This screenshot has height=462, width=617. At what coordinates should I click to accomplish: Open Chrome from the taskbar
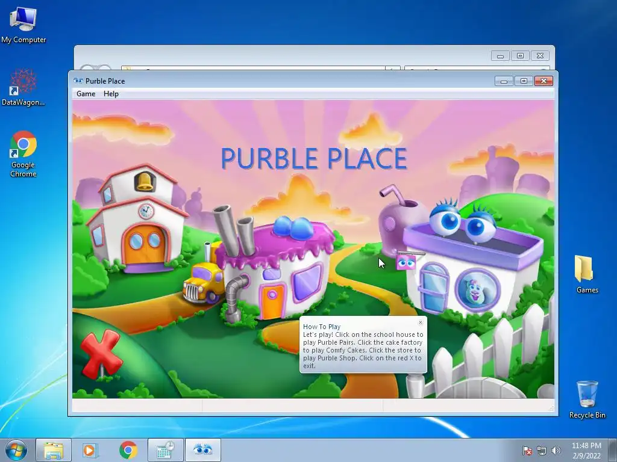(x=128, y=450)
